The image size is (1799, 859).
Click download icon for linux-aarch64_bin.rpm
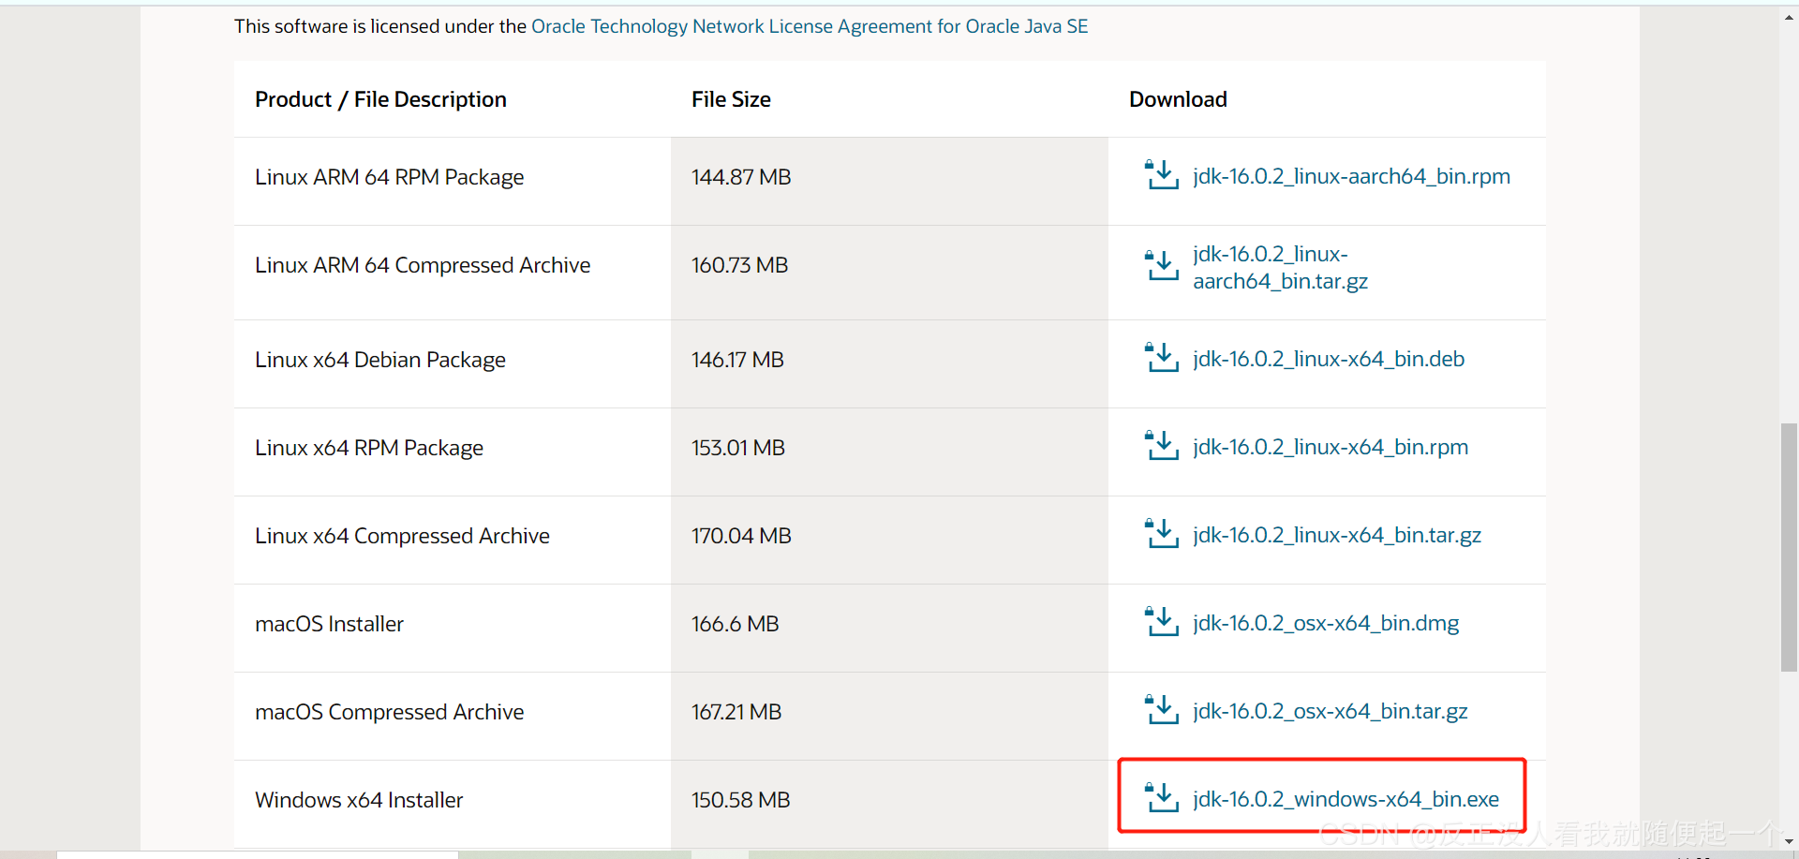click(1162, 175)
